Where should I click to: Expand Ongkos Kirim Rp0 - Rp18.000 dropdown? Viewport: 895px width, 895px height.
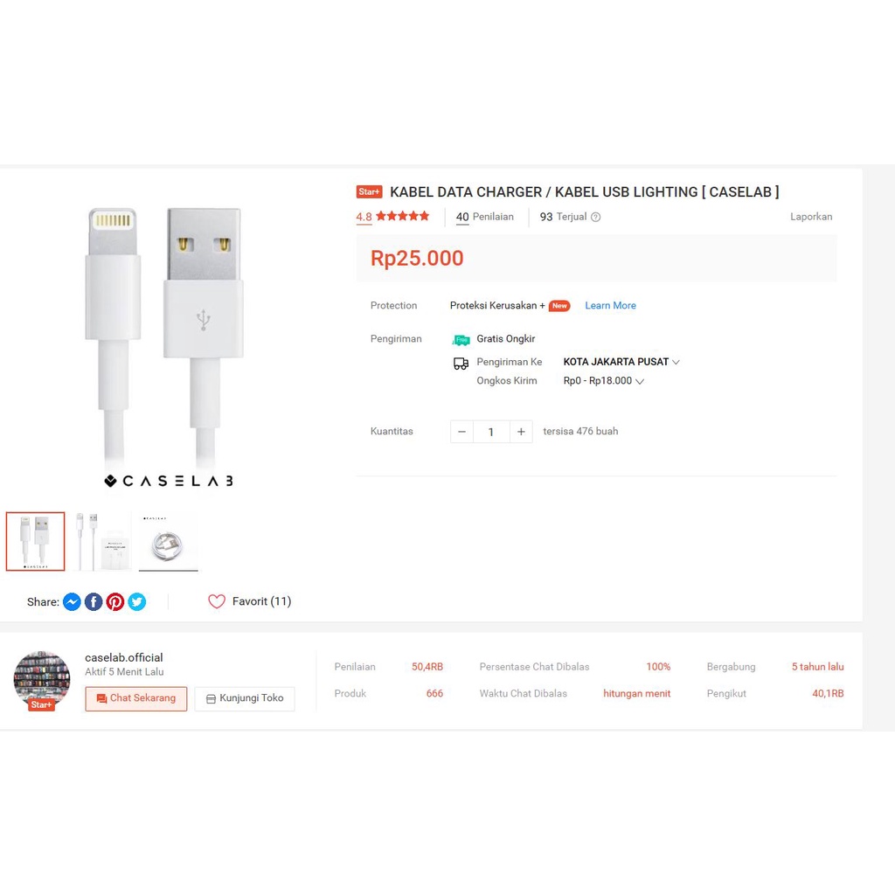pyautogui.click(x=603, y=381)
